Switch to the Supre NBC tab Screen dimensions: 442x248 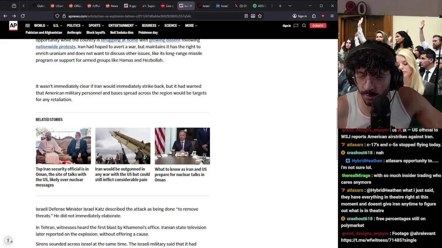[x=149, y=6]
